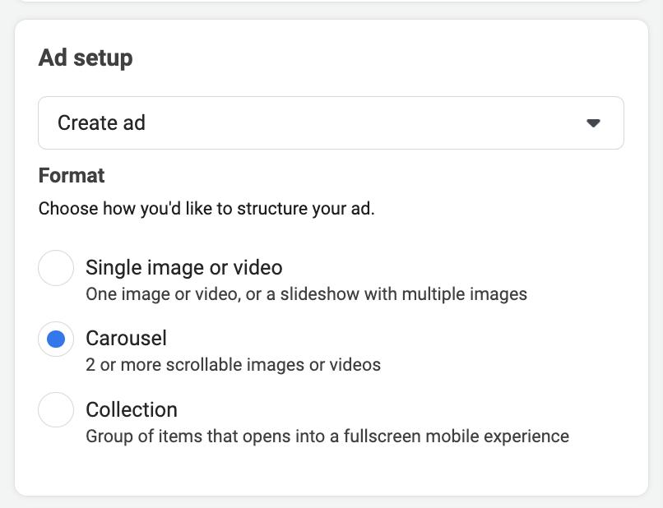Click the Create ad dropdown arrow
The height and width of the screenshot is (508, 663).
tap(593, 123)
